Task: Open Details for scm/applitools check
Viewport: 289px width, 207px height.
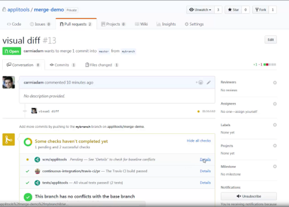Action: 205,160
